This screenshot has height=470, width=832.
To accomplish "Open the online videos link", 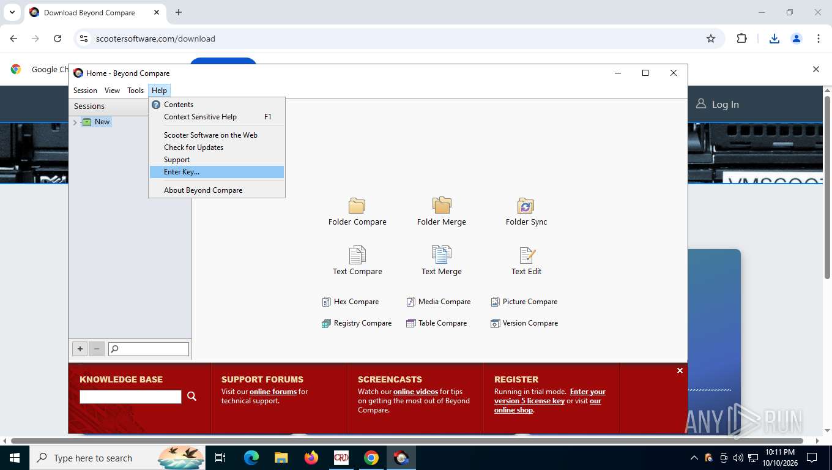I will point(415,392).
